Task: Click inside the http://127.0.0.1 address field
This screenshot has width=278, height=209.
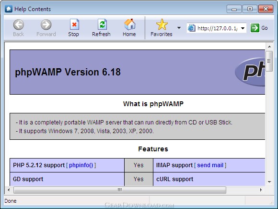Action: pyautogui.click(x=217, y=28)
